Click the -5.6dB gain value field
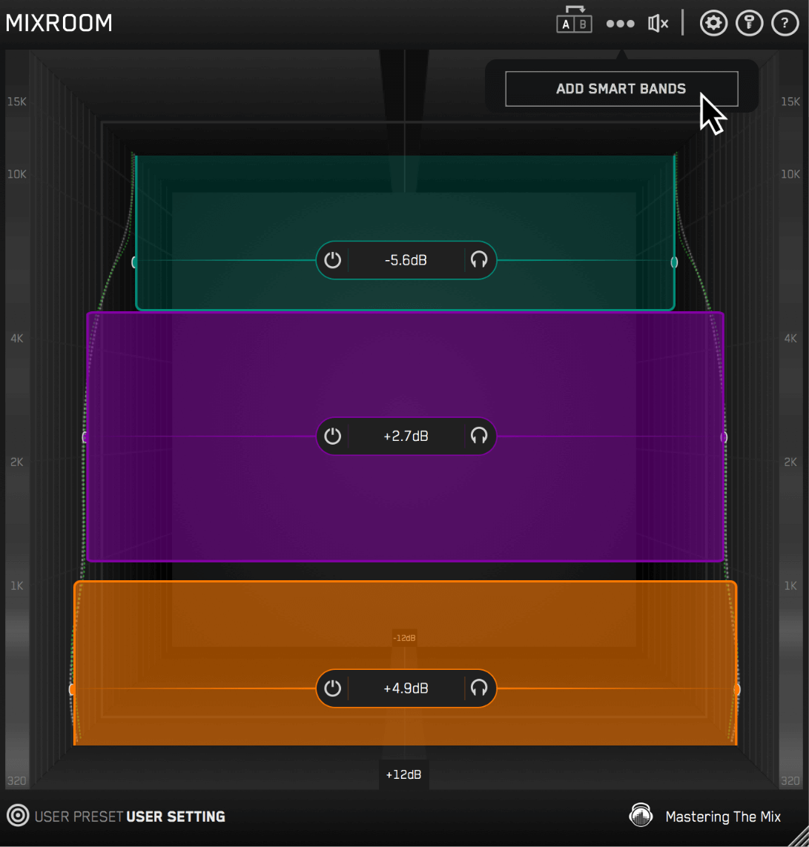 (x=406, y=260)
